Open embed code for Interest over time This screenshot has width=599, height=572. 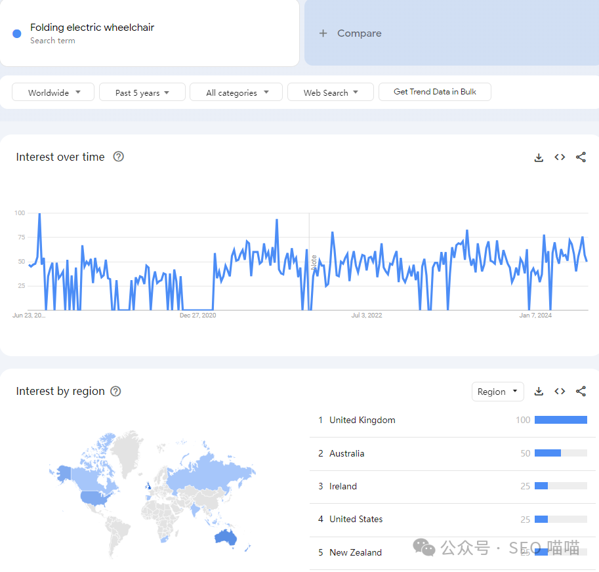(560, 157)
